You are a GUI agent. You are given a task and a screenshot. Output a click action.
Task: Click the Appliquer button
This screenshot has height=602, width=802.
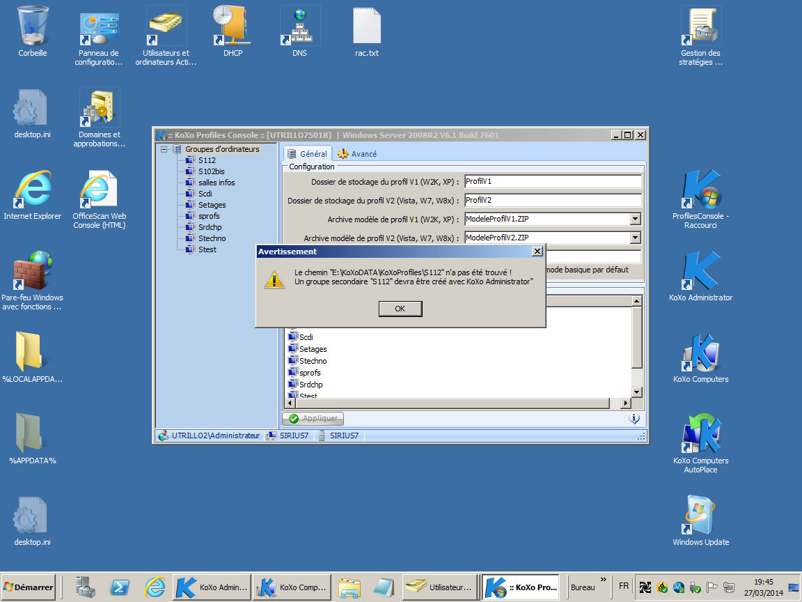tap(313, 419)
